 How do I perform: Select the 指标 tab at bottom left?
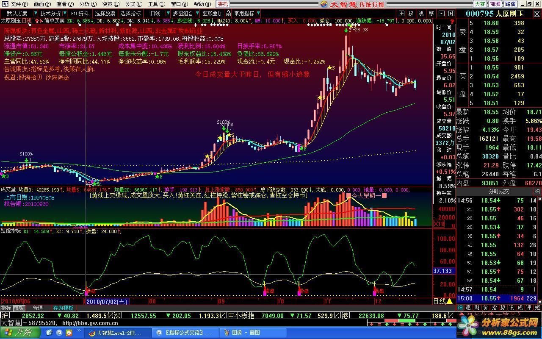6,308
